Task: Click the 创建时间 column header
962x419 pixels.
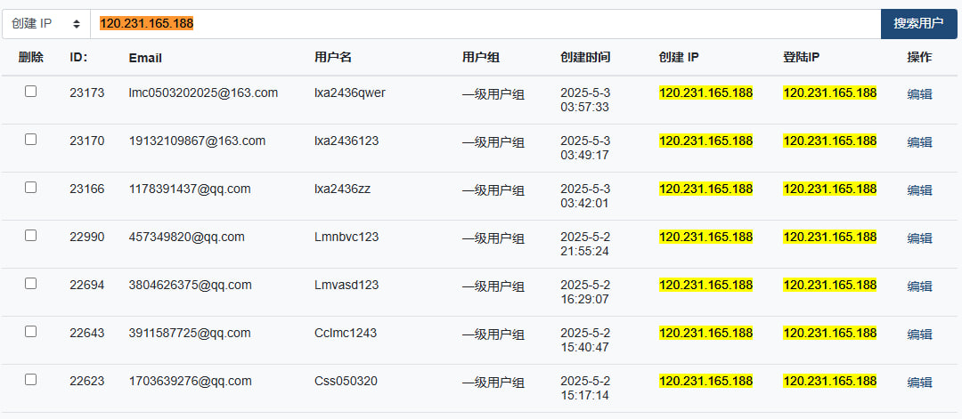Action: point(585,58)
